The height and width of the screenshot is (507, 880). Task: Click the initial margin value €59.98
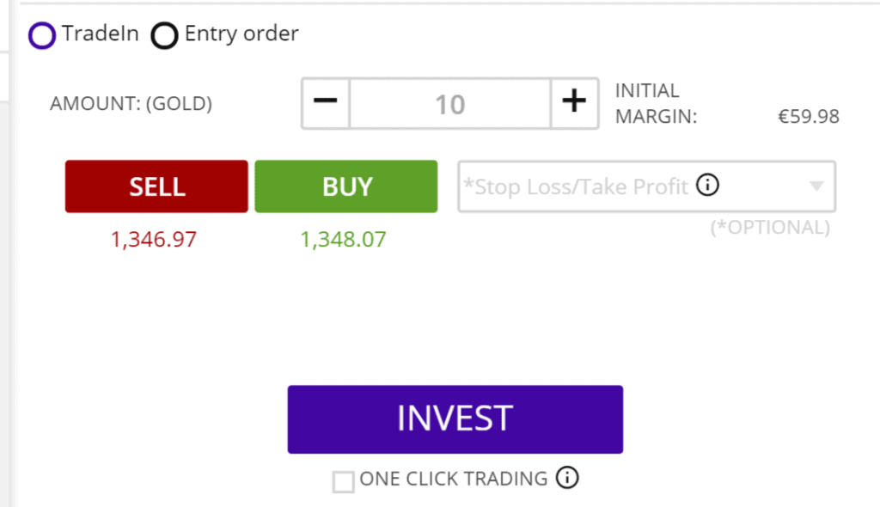pos(809,117)
